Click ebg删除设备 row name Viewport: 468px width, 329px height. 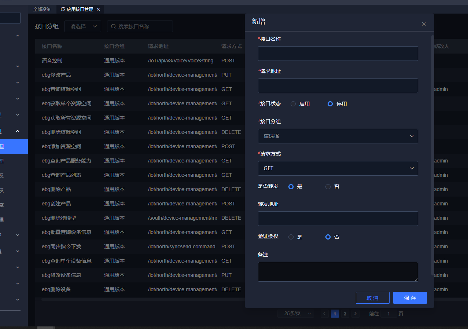tap(56, 289)
